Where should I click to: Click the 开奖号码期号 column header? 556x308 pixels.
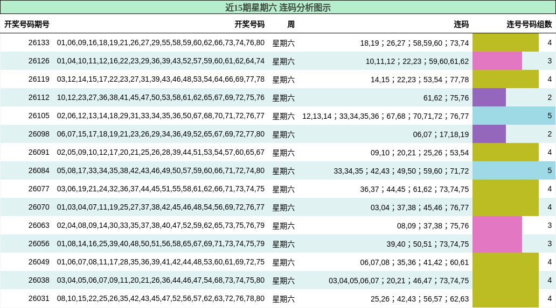(x=26, y=24)
